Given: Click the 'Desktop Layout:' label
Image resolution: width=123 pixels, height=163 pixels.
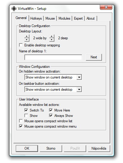Looking at the screenshot, I should pyautogui.click(x=31, y=31).
